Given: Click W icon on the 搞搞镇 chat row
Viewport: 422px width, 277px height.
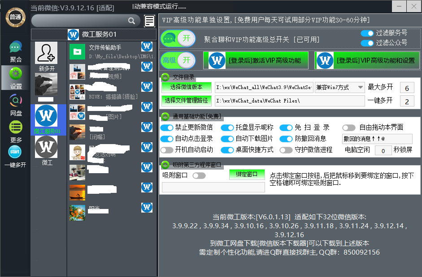Looking at the screenshot, I should (x=147, y=86).
